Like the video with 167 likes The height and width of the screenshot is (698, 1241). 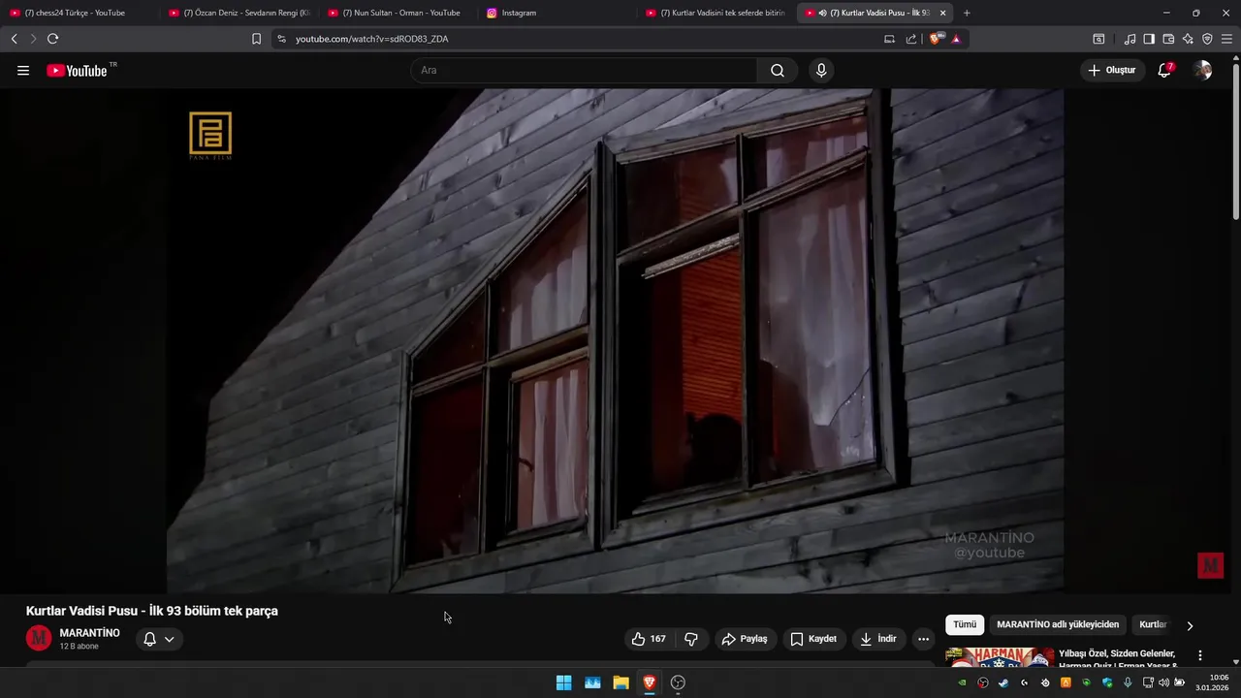[x=649, y=639]
